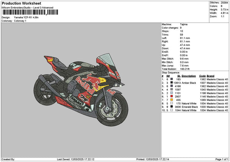The height and width of the screenshot is (162, 230).
Task: Click the 'Description' column header
Action: [189, 76]
